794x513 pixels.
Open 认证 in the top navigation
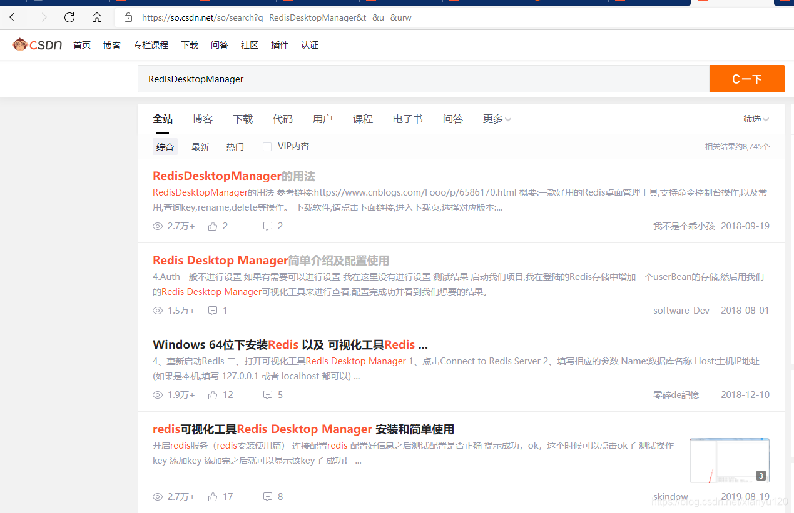coord(310,45)
